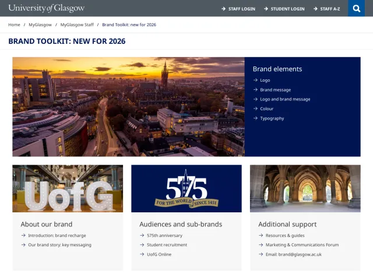
Task: Click the arrow beside Resources & guides
Action: 261,235
